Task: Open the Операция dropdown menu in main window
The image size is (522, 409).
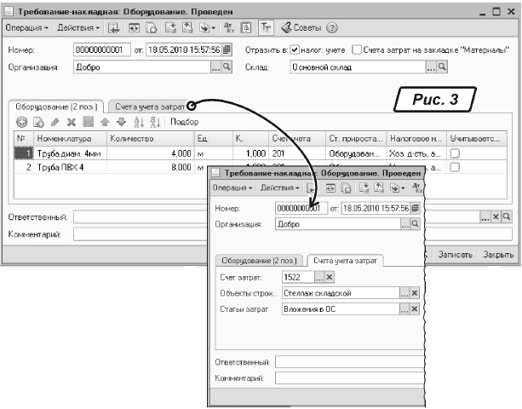Action: pyautogui.click(x=29, y=28)
